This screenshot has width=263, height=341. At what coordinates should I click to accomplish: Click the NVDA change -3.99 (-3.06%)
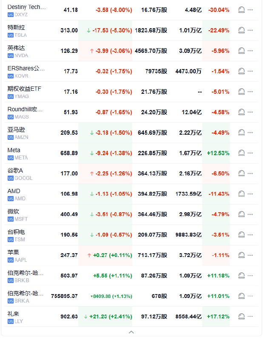(114, 51)
